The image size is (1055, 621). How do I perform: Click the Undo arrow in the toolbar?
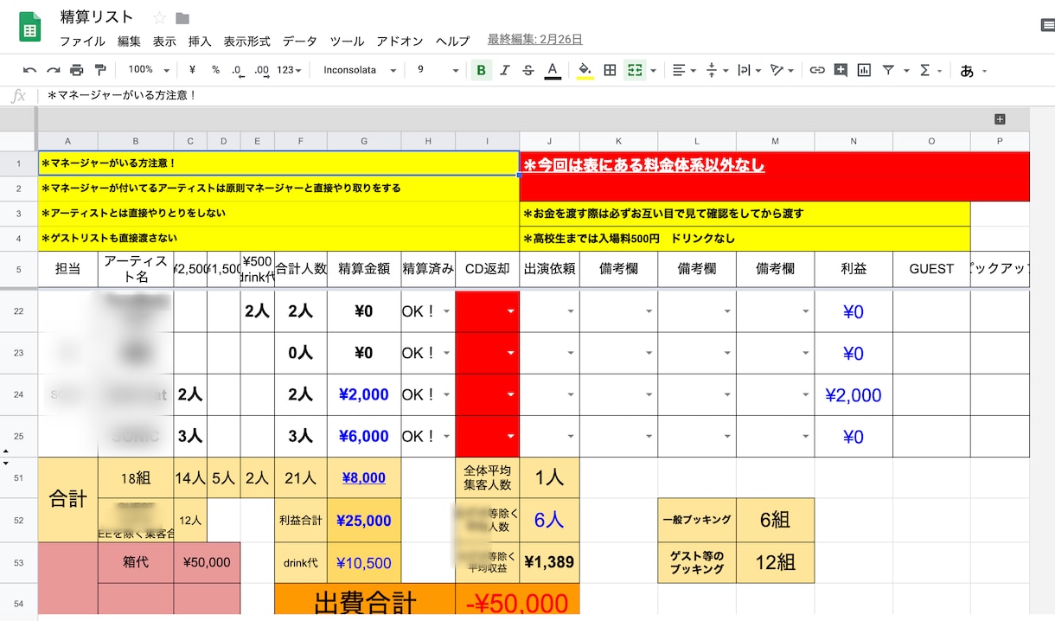pyautogui.click(x=30, y=70)
